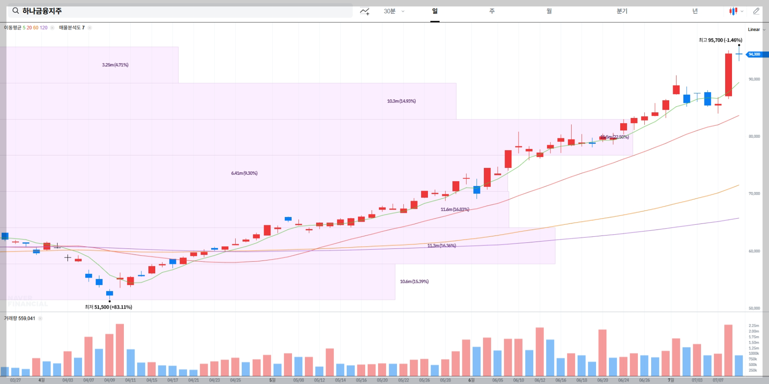This screenshot has height=384, width=769.
Task: Switch to the 주 weekly tab
Action: [492, 11]
